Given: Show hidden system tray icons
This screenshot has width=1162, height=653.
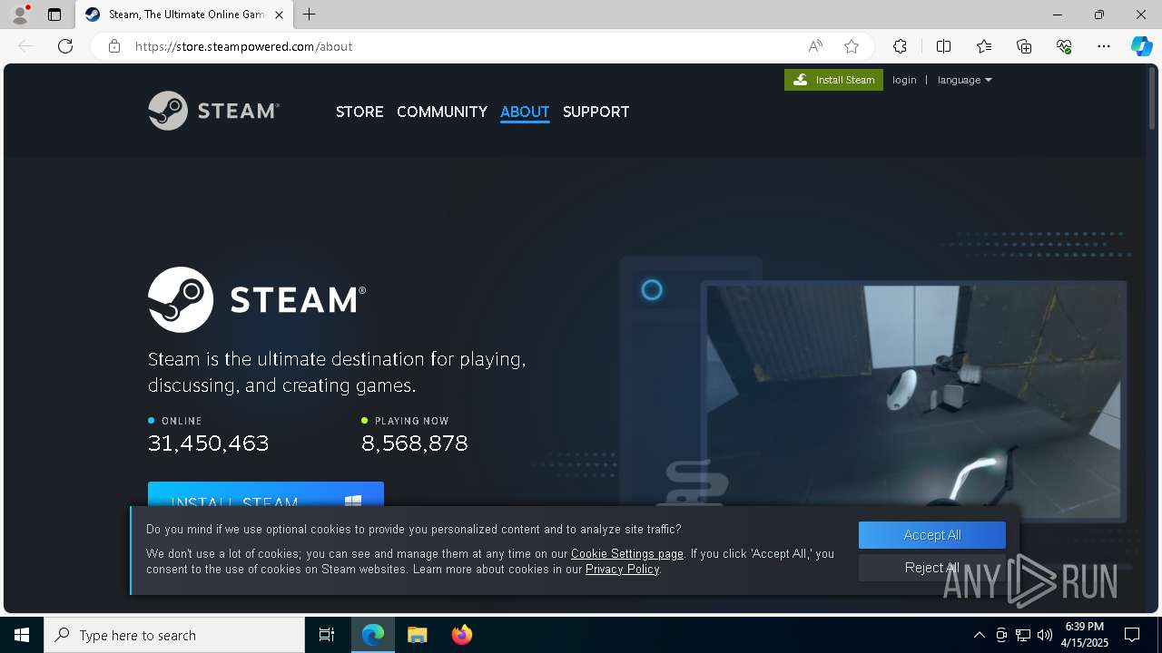Looking at the screenshot, I should coord(979,635).
